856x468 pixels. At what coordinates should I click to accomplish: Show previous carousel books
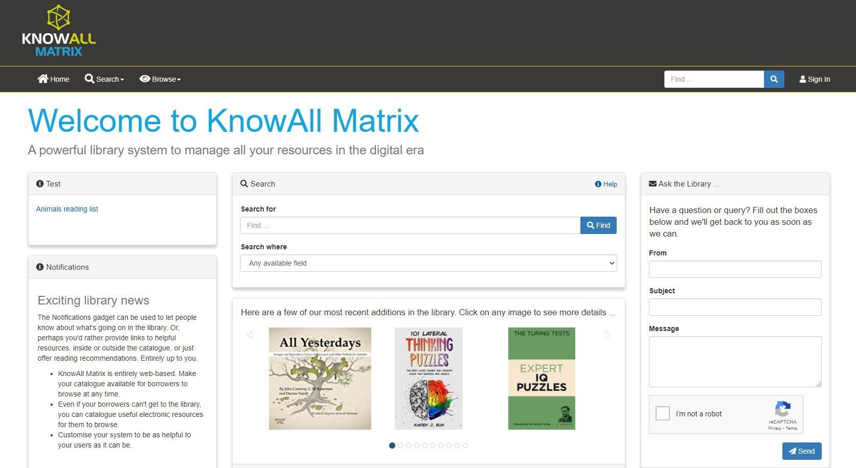click(250, 334)
